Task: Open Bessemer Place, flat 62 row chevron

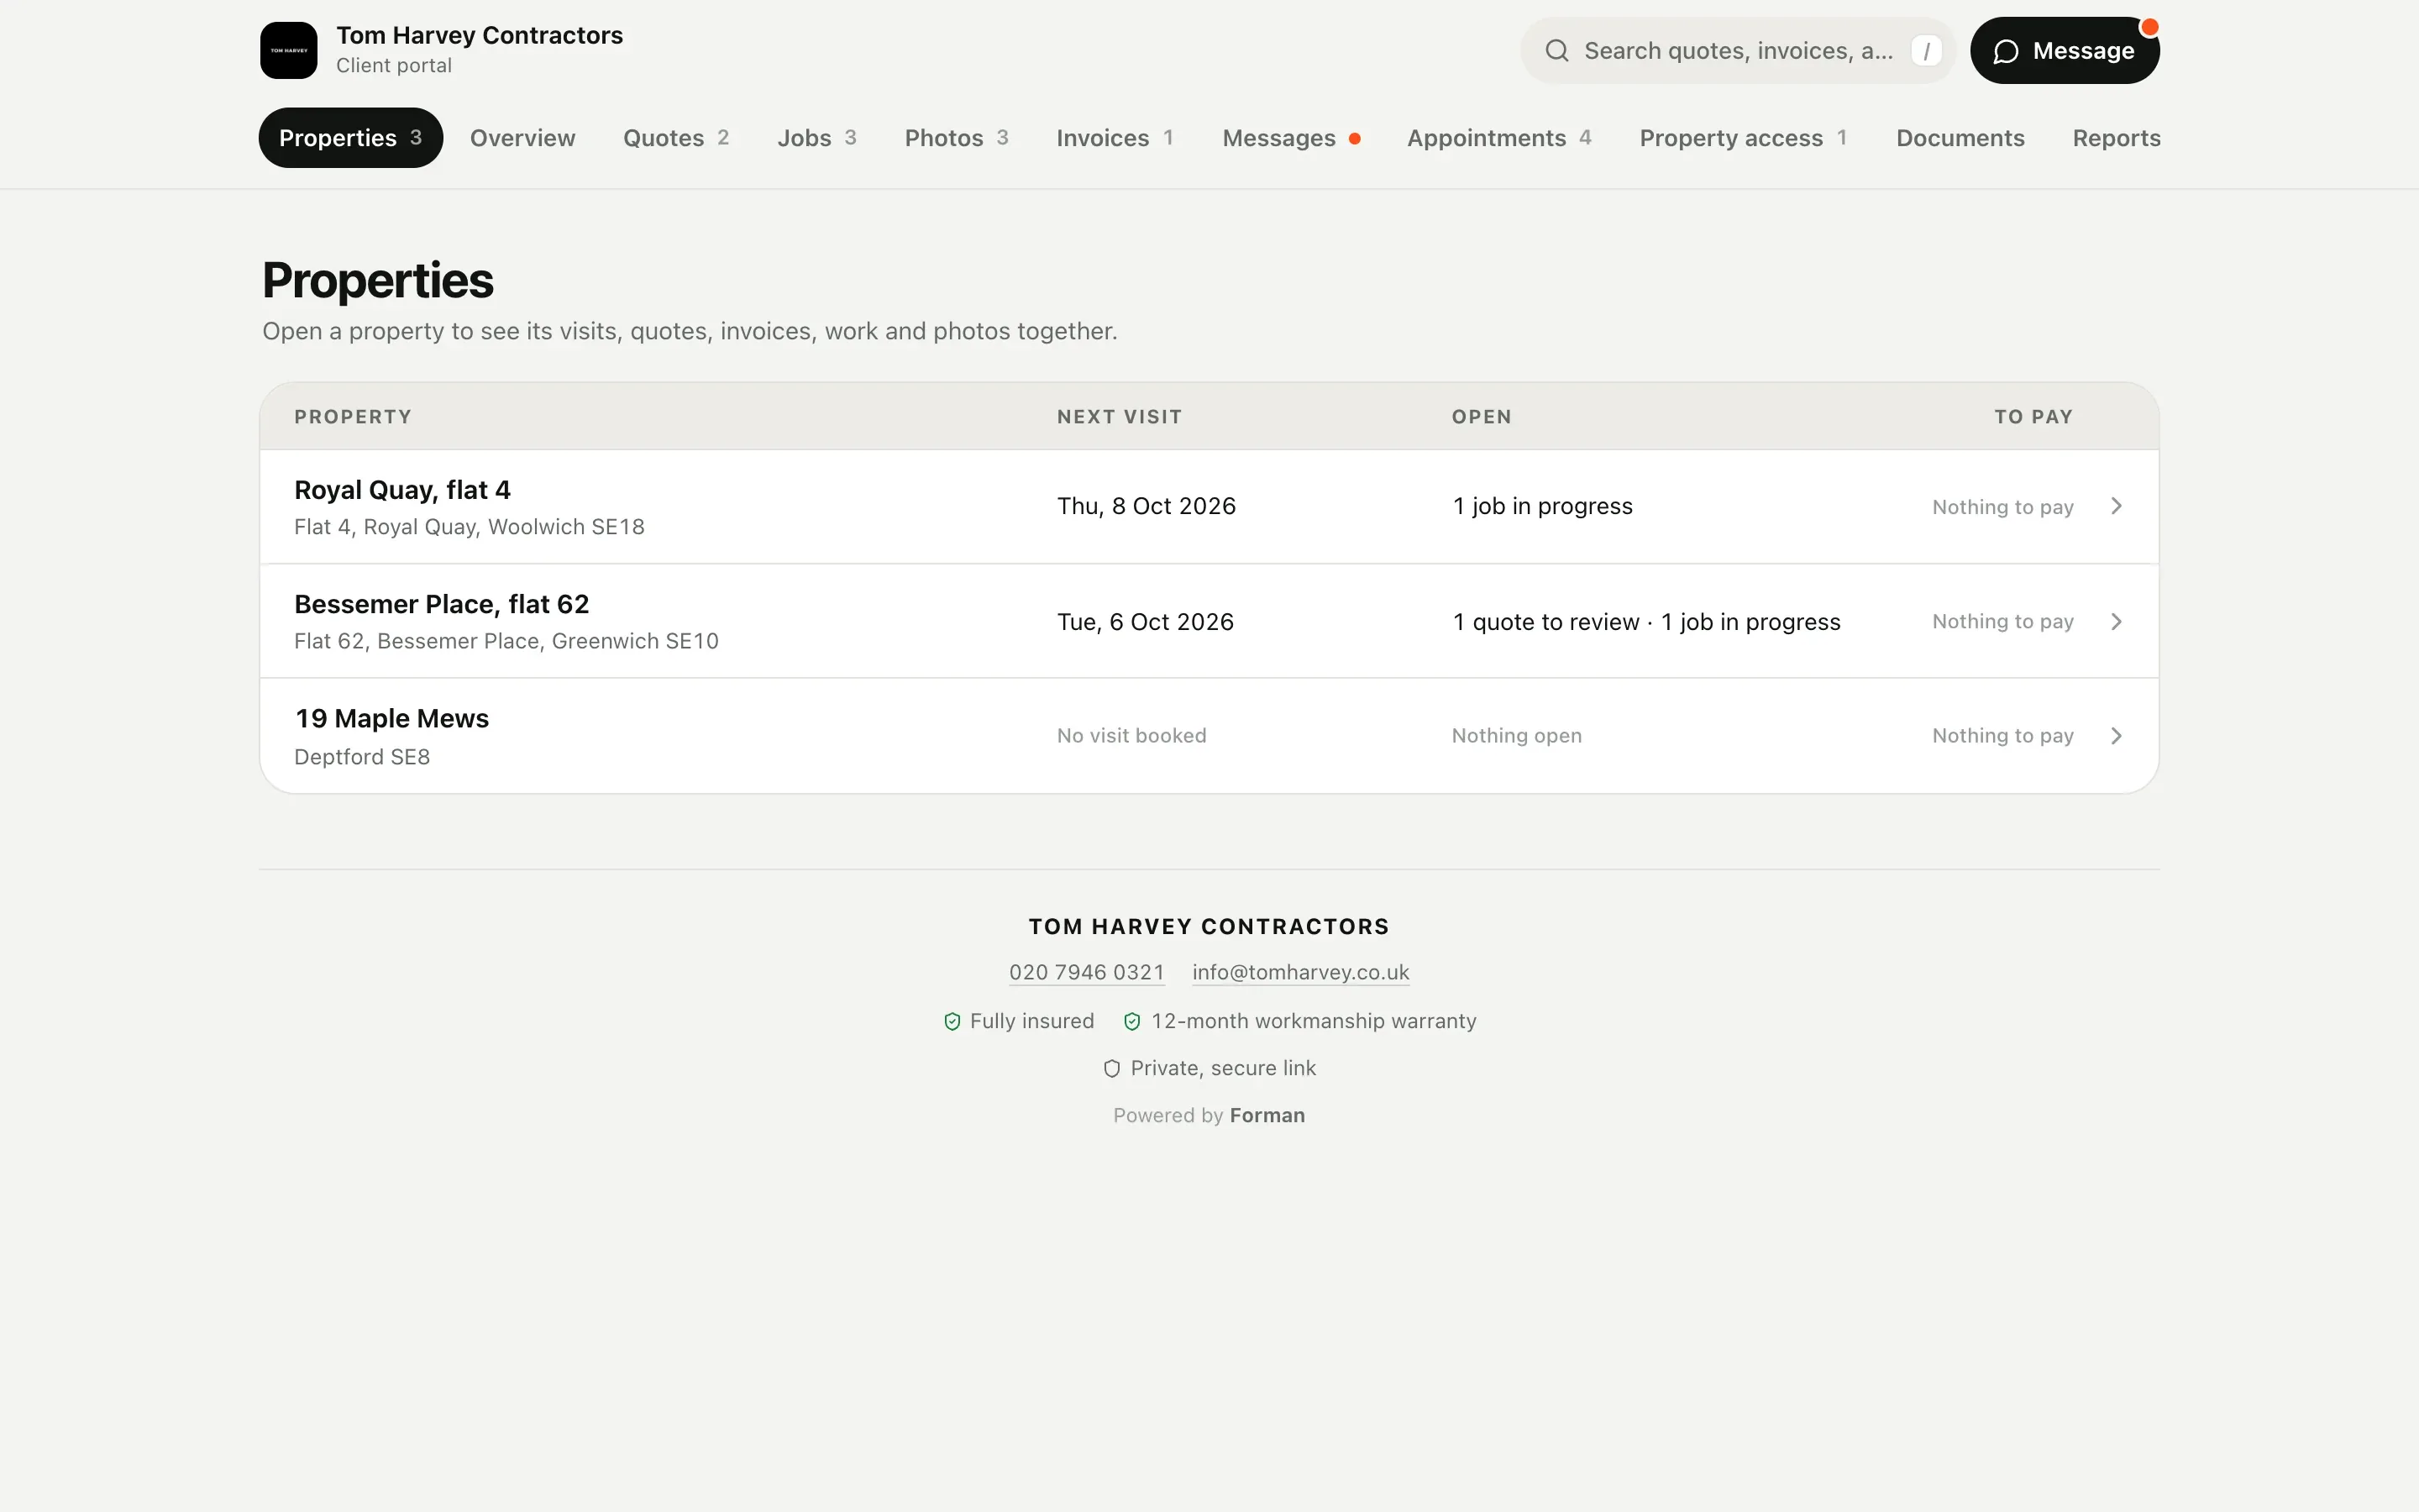Action: (2116, 621)
